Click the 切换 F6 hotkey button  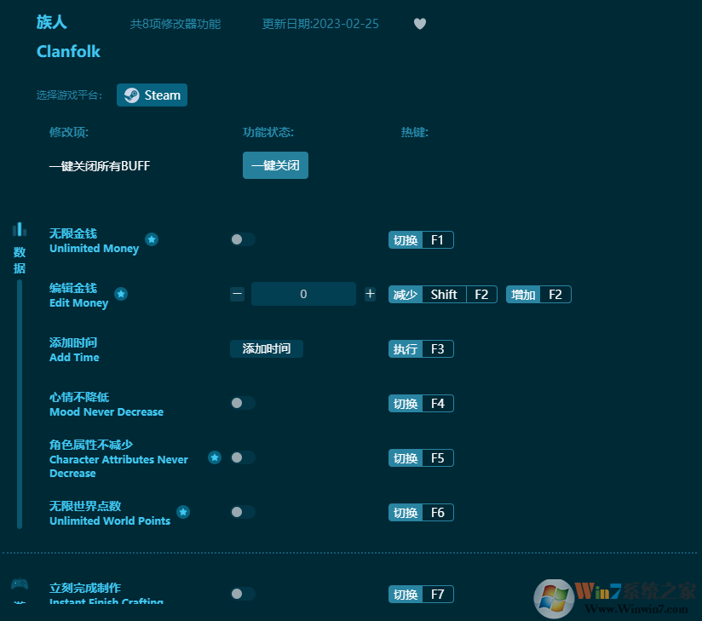pos(421,513)
